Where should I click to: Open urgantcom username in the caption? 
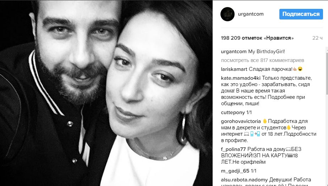click(234, 52)
